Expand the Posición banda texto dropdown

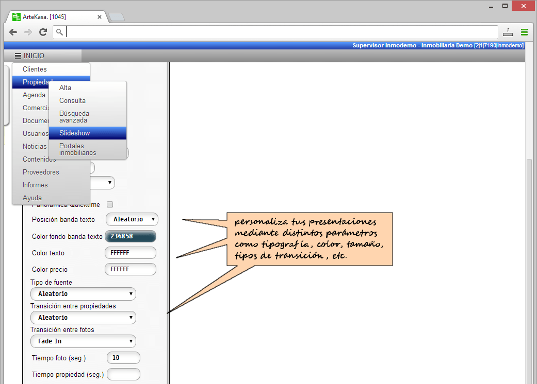[x=132, y=219]
